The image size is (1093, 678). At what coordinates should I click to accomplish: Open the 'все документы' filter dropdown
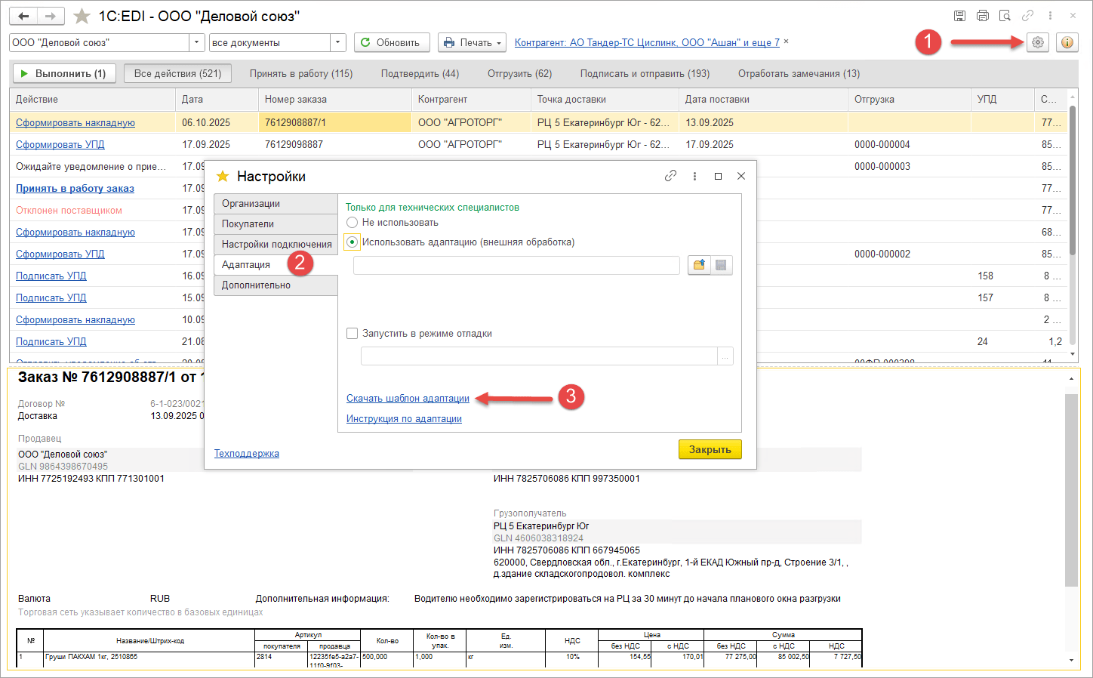(337, 43)
